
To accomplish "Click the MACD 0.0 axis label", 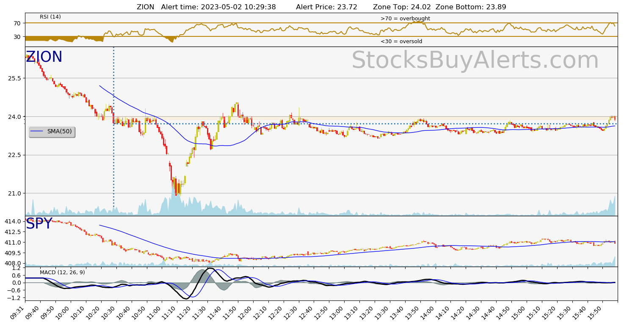I will [x=17, y=283].
